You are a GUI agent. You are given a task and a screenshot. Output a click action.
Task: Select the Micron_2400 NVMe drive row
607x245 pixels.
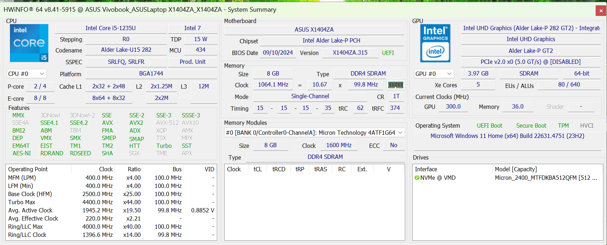(508, 178)
